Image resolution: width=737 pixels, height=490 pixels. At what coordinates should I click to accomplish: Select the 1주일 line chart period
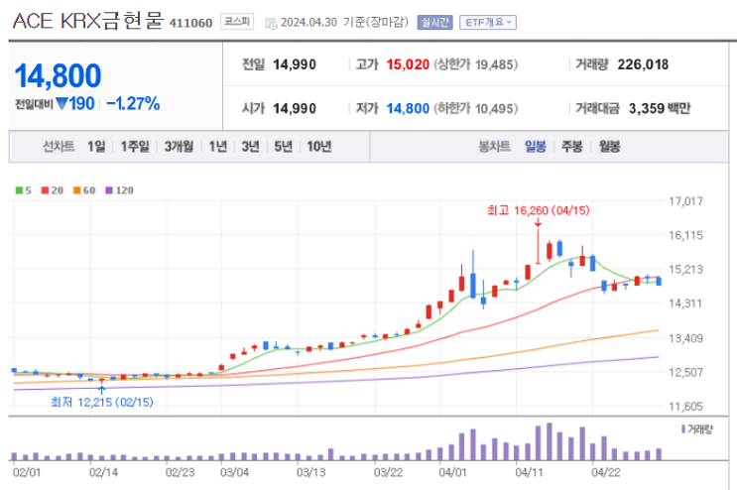tap(135, 147)
